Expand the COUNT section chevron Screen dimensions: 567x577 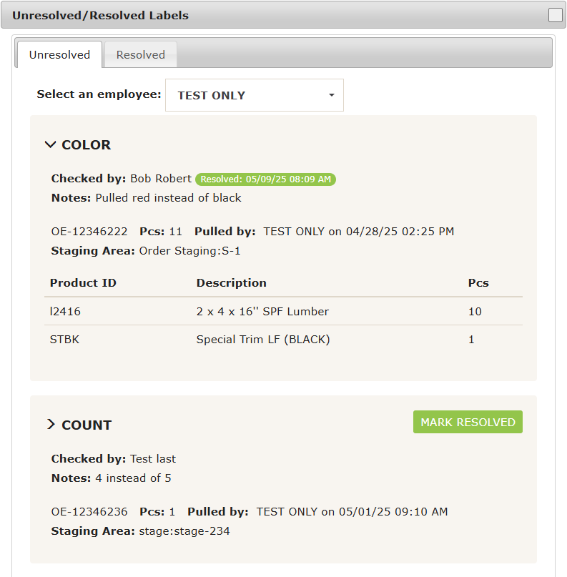tap(51, 424)
